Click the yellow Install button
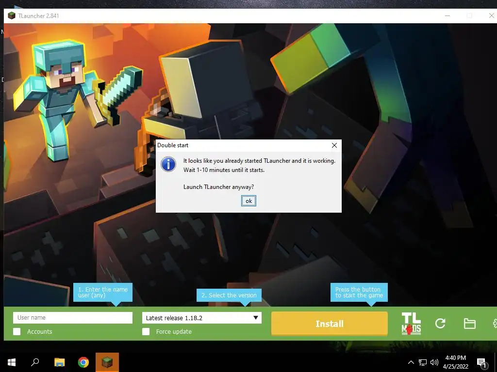Viewport: 497px width, 372px height. click(x=330, y=324)
